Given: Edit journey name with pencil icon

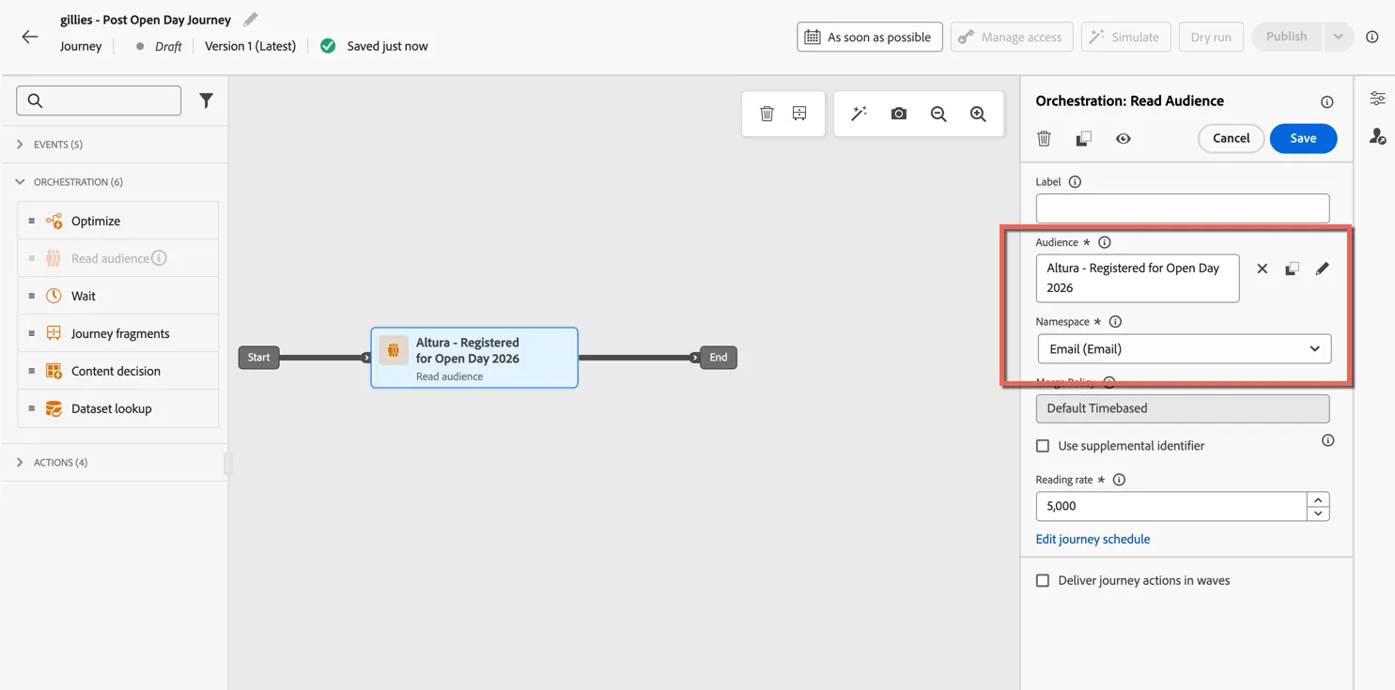Looking at the screenshot, I should click(x=250, y=20).
